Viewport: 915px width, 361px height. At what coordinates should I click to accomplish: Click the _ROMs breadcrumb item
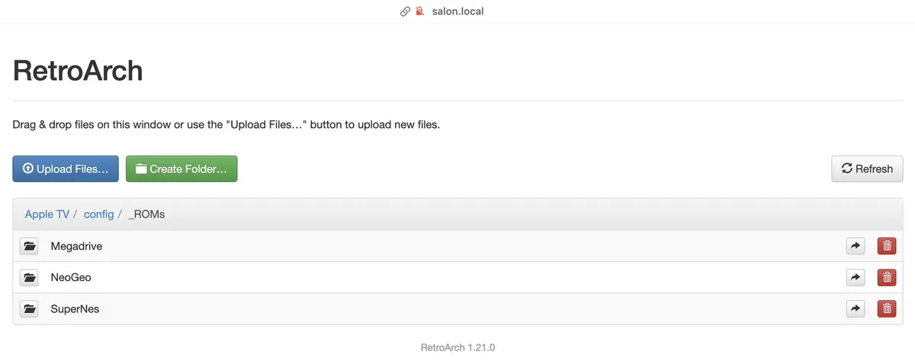point(146,215)
